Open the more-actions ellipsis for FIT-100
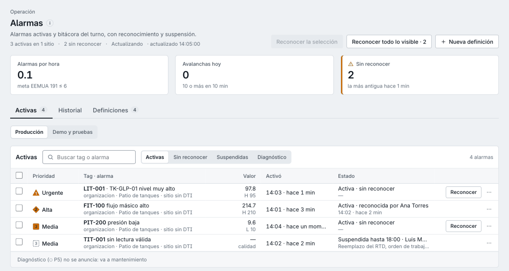Screen dimensions: 509x271 (x=489, y=209)
